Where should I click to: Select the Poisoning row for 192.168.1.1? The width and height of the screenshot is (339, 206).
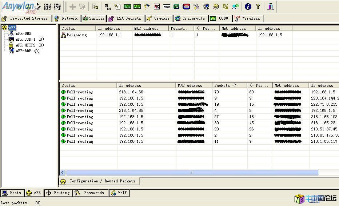[x=76, y=35]
